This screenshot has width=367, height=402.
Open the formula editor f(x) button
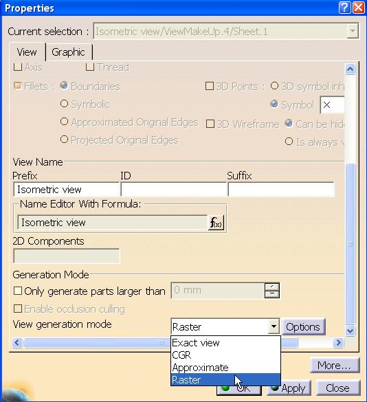pos(216,223)
